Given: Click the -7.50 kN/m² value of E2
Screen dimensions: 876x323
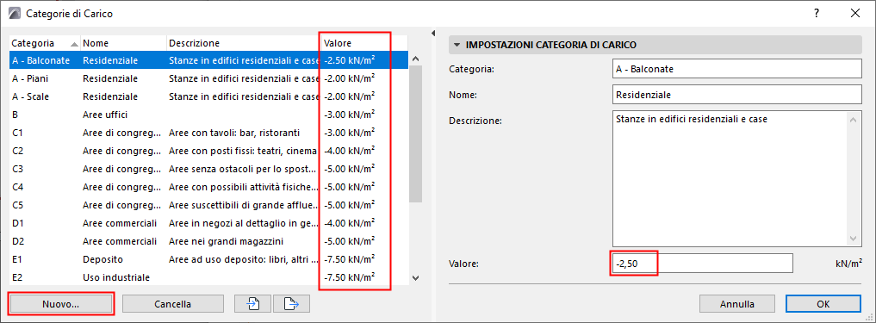Looking at the screenshot, I should (x=349, y=277).
